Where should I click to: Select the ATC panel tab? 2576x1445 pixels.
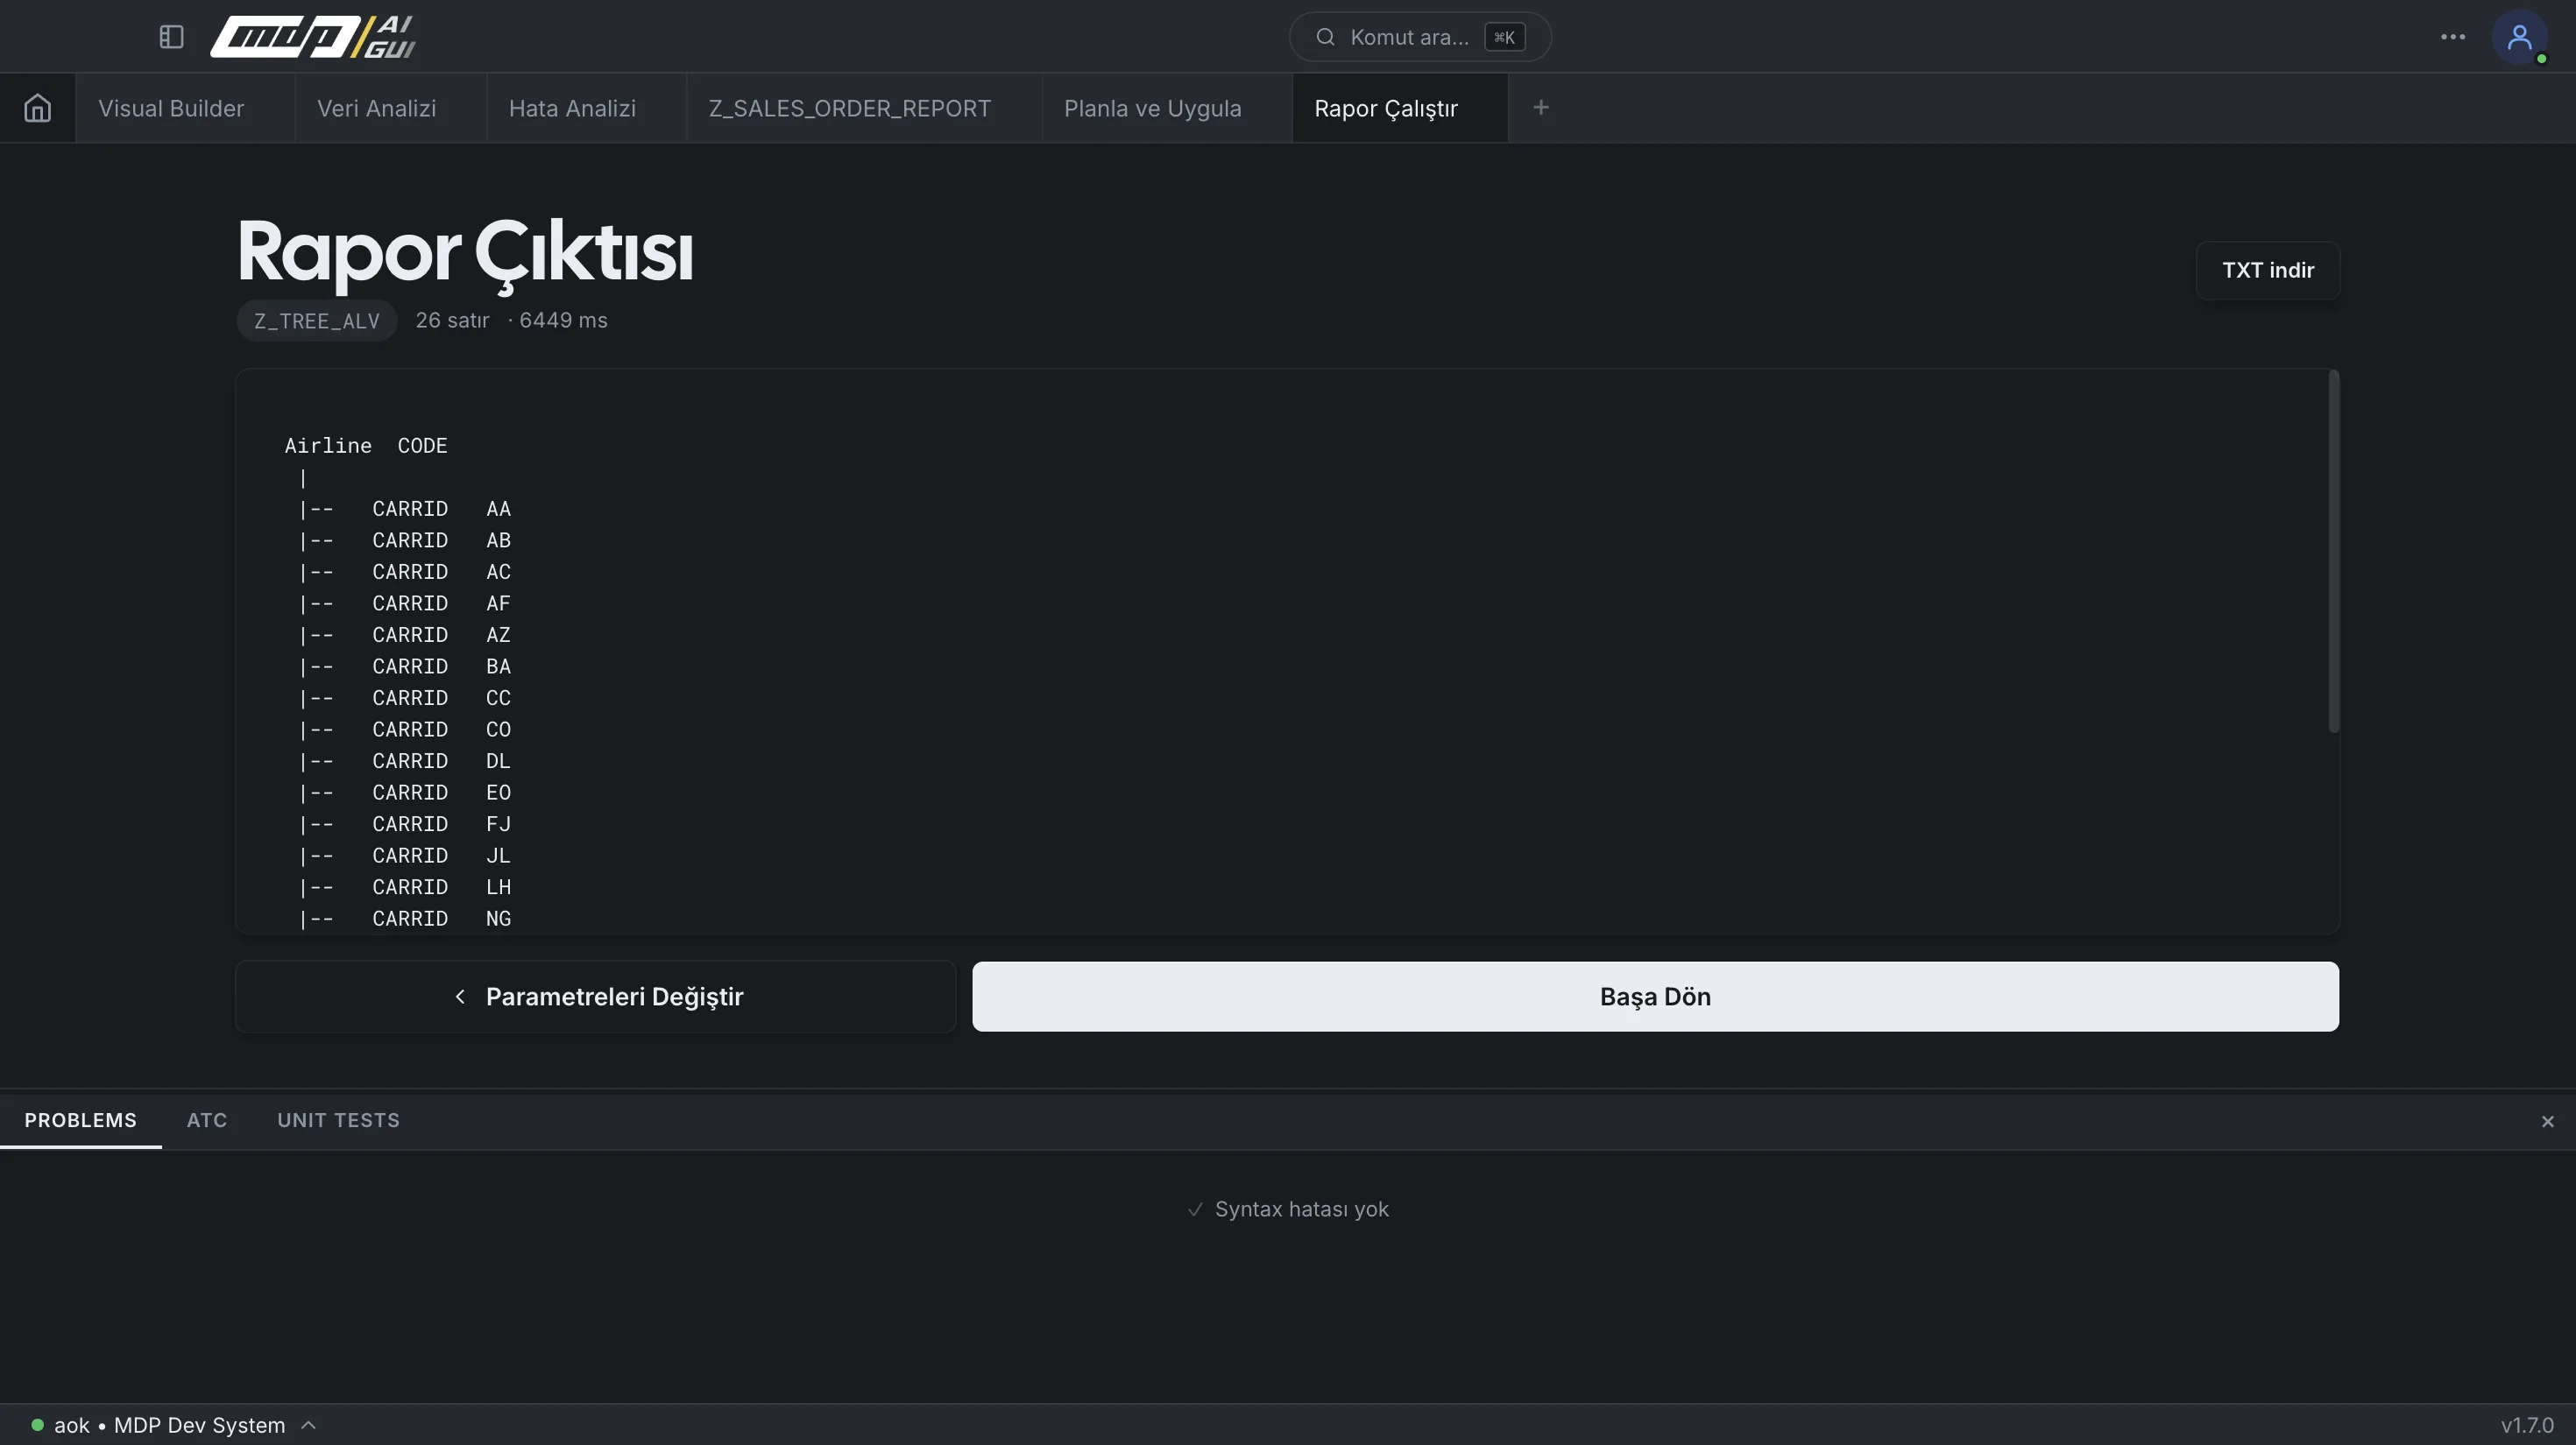point(207,1120)
